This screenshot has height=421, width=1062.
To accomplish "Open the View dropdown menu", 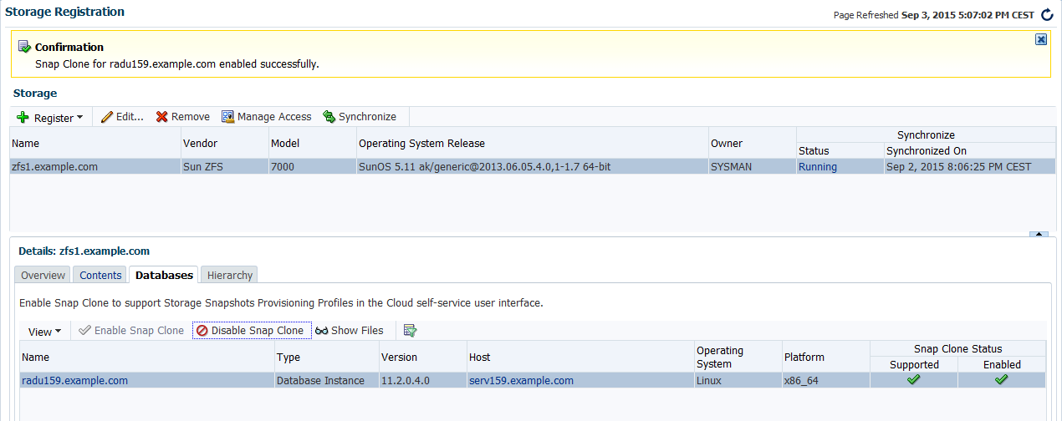I will tap(44, 332).
